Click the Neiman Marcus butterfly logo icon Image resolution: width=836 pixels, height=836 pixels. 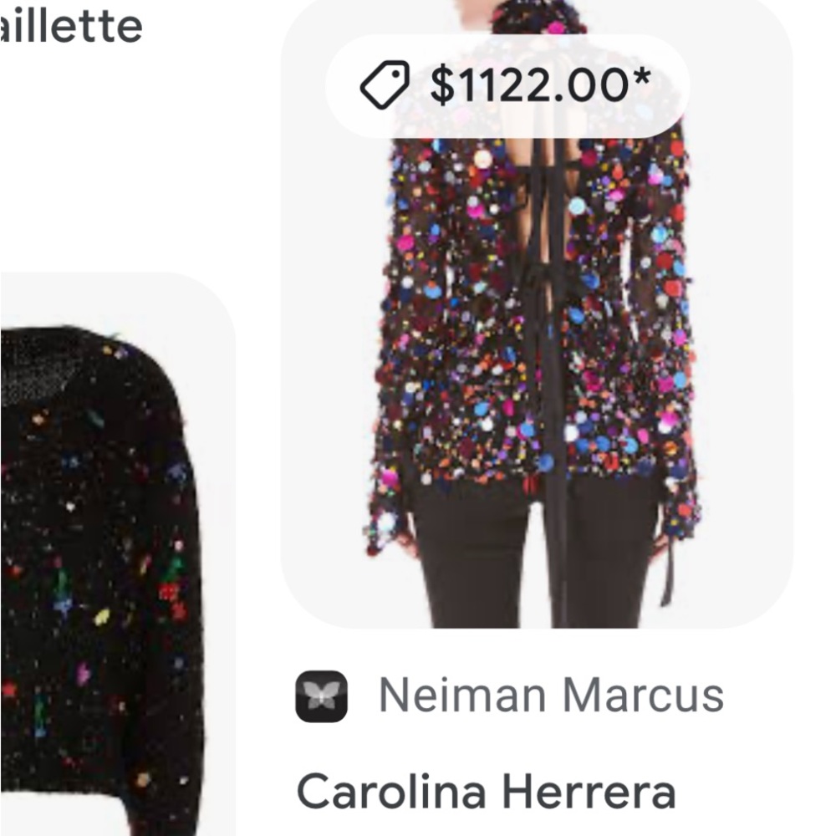point(321,696)
